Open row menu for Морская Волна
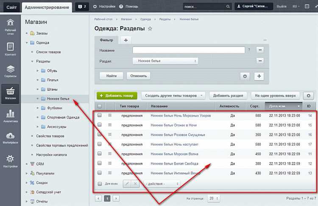This screenshot has width=318, height=206. click(x=110, y=154)
